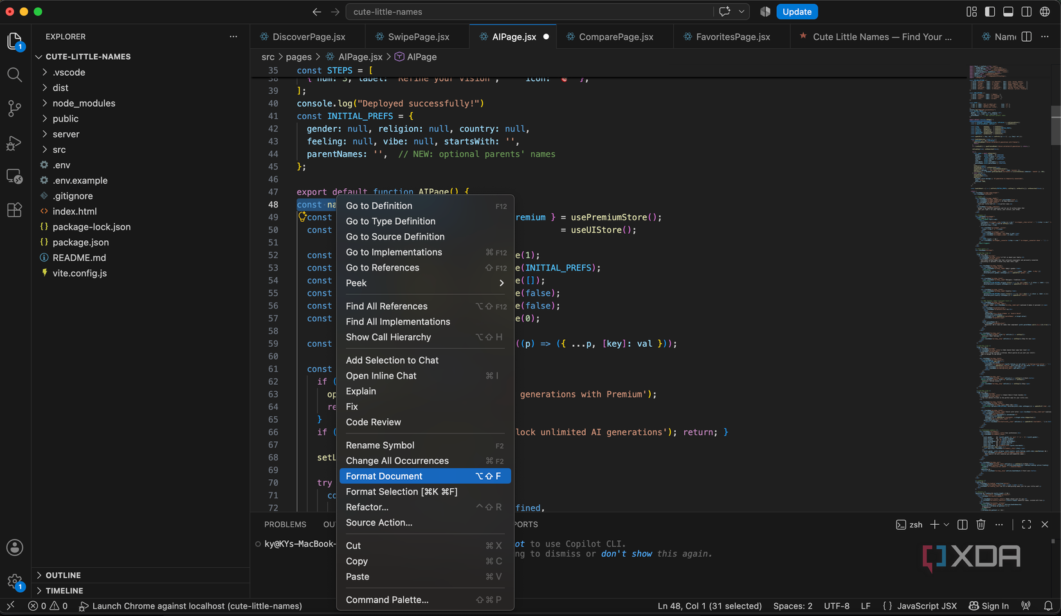Viewport: 1061px width, 616px height.
Task: Click the don't show link in terminal
Action: click(x=626, y=554)
